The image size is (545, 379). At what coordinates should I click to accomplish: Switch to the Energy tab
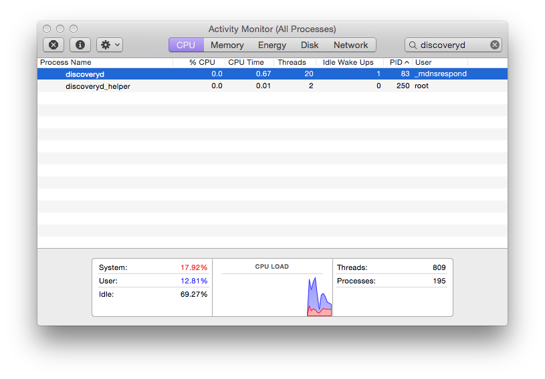[271, 45]
